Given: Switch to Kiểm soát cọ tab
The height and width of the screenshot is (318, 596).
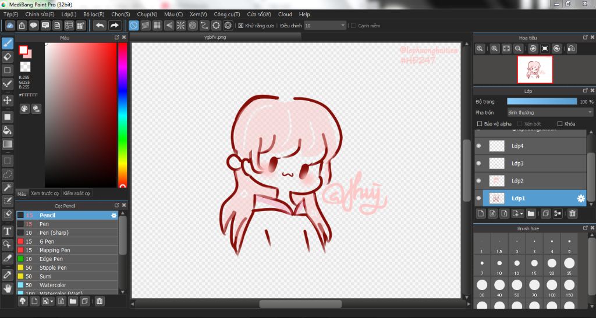Looking at the screenshot, I should point(76,194).
